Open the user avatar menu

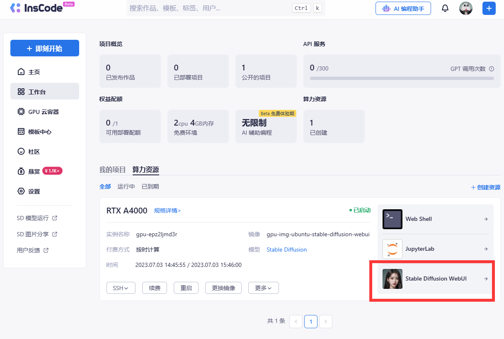[466, 8]
